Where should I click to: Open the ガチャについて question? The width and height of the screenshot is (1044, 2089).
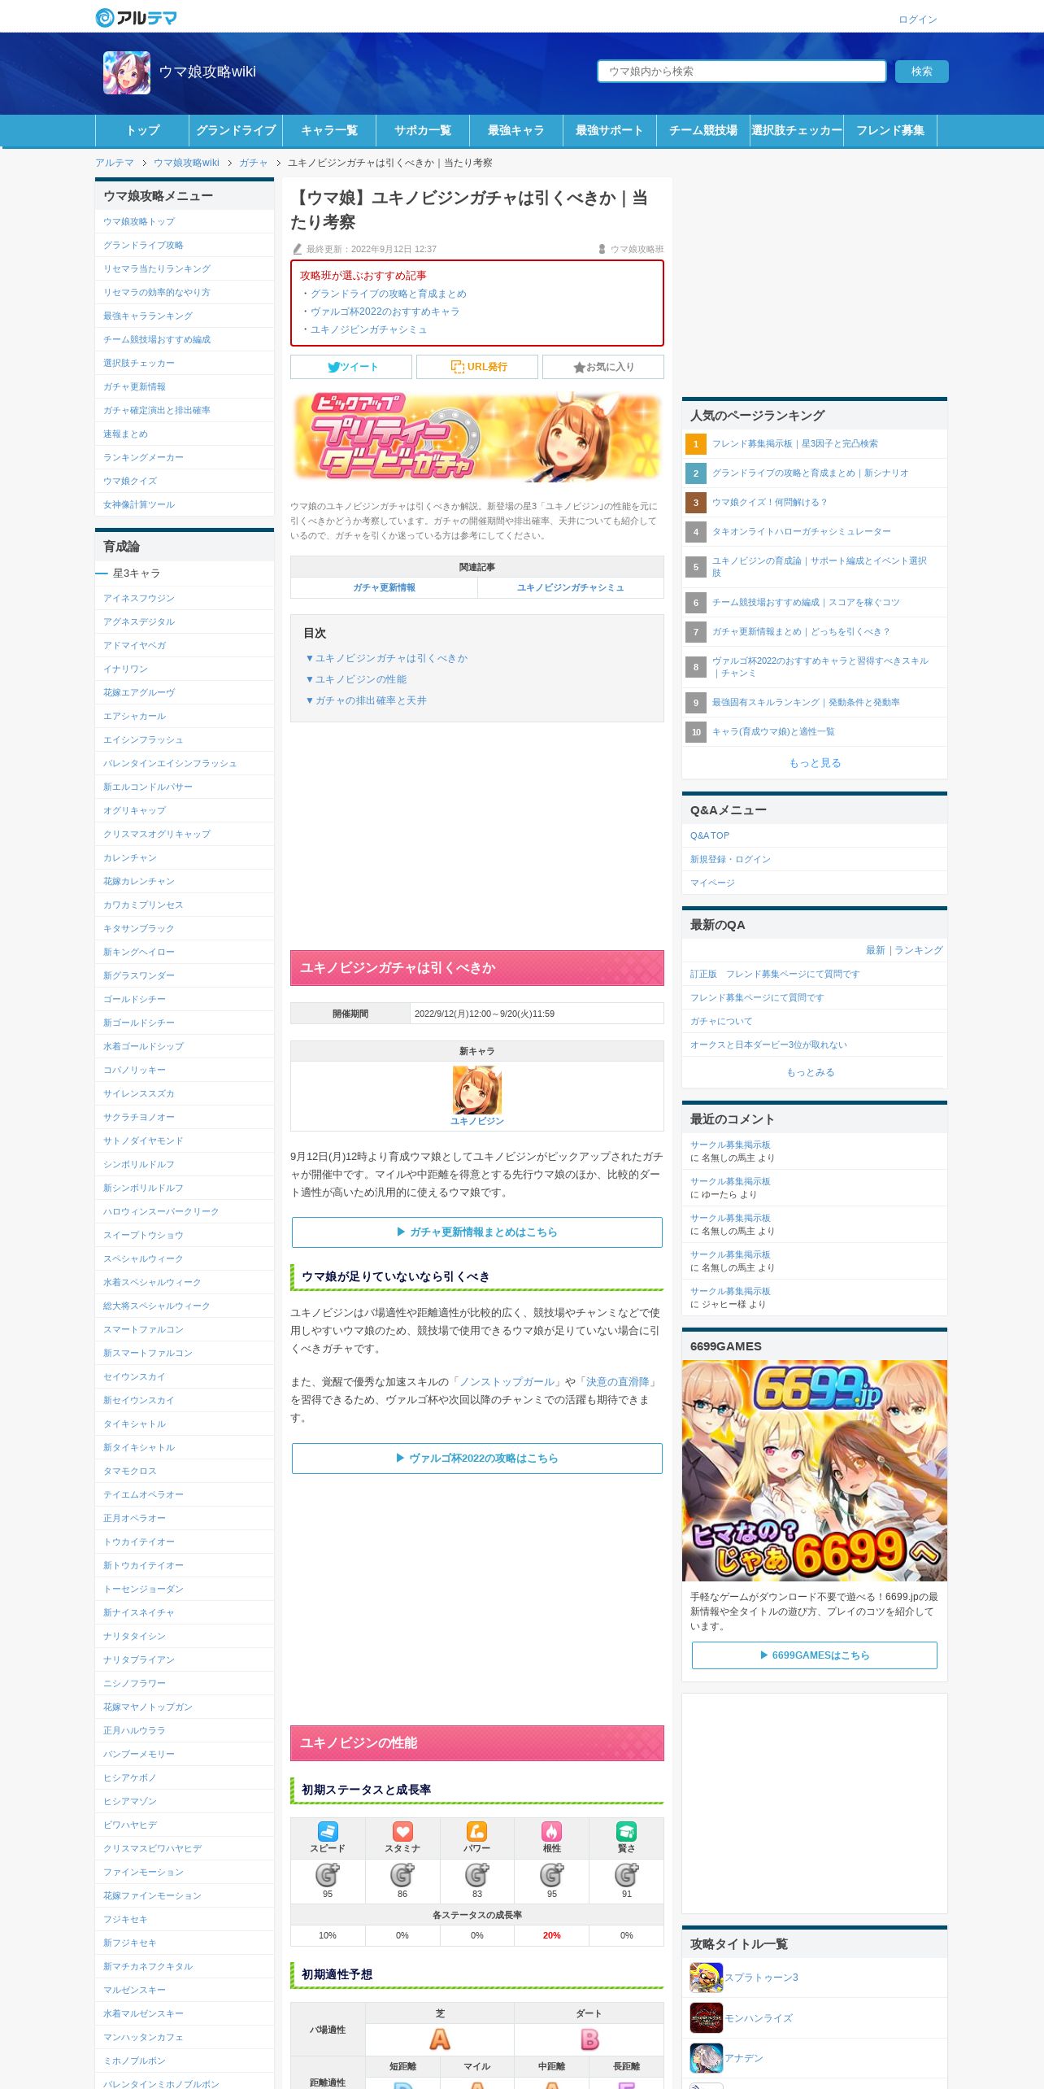(x=721, y=1021)
